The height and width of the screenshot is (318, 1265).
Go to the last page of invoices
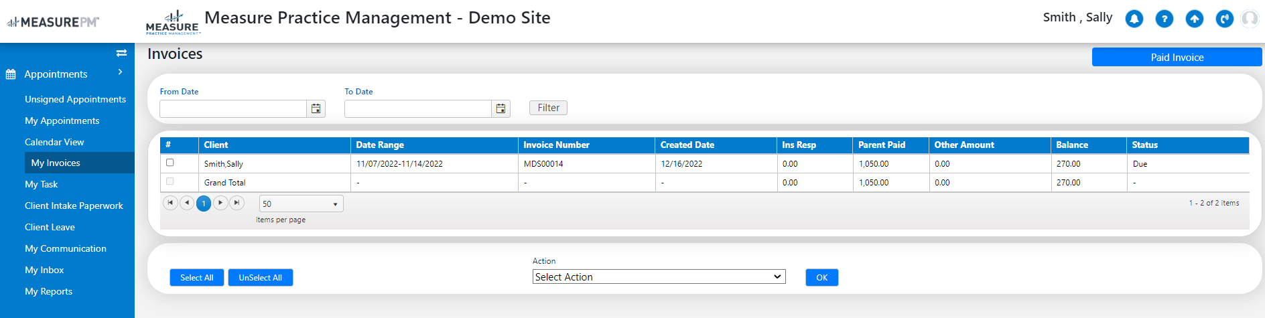tap(237, 203)
